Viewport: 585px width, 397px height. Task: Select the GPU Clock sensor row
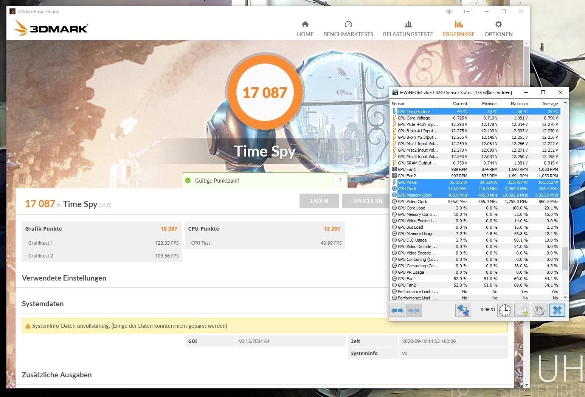[475, 189]
